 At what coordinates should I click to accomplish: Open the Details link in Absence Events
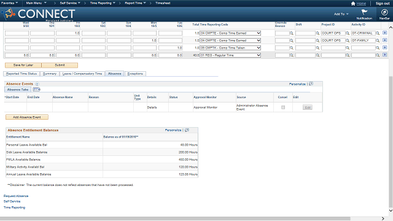coord(152,107)
